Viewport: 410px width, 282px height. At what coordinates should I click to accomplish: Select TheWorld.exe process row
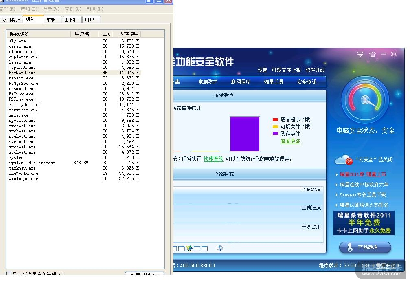click(x=74, y=174)
